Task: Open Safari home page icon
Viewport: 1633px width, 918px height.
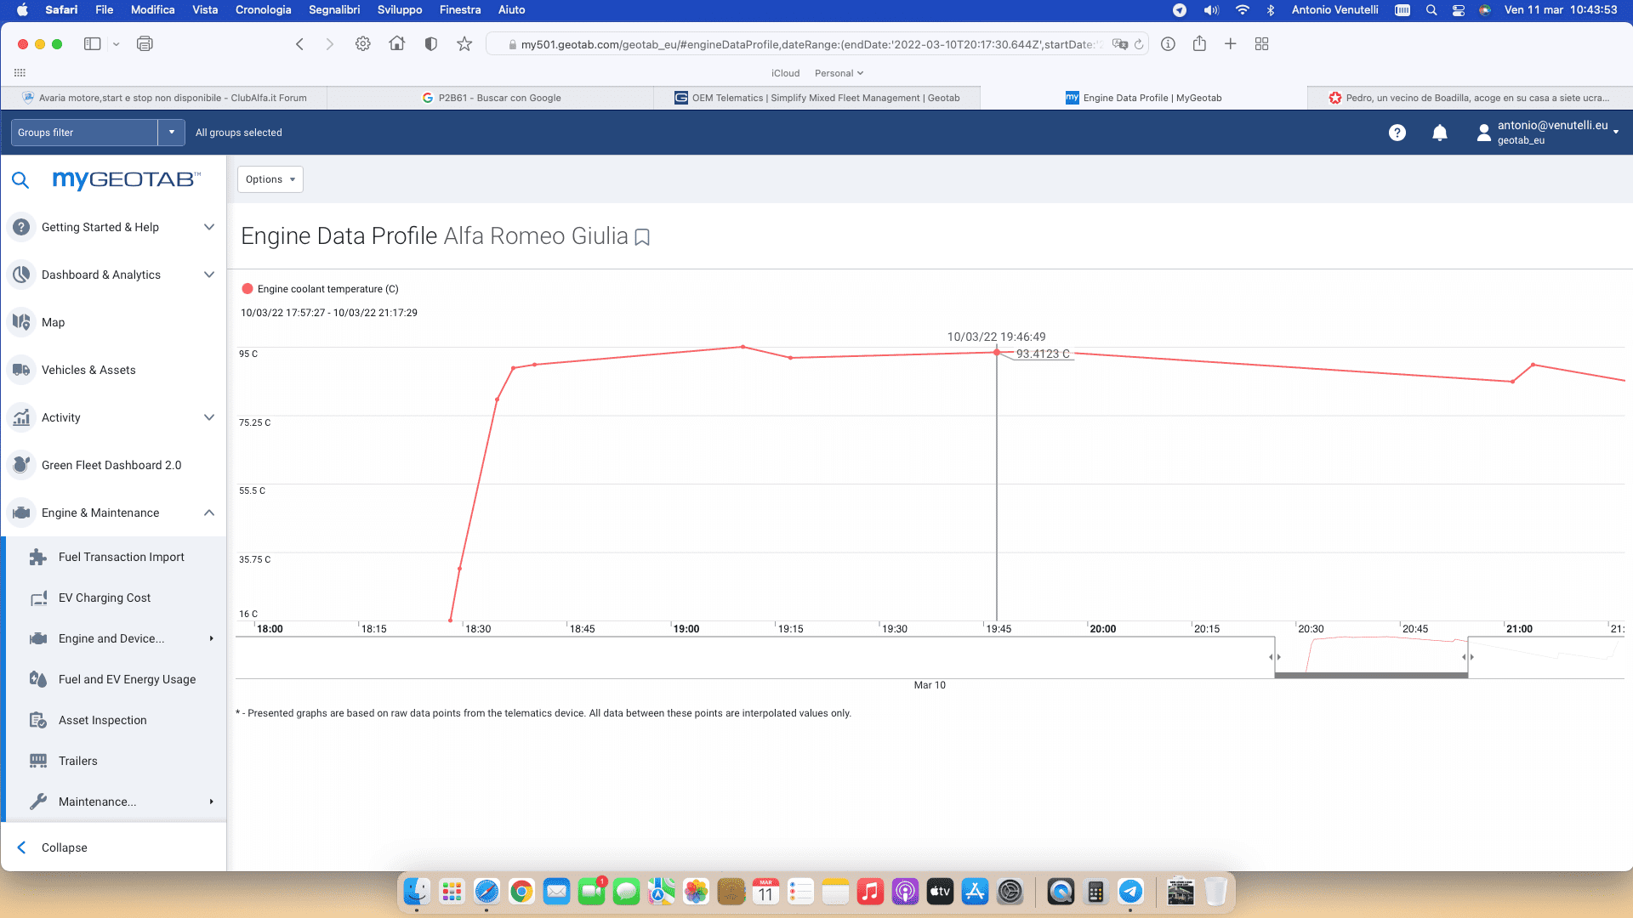Action: tap(396, 43)
